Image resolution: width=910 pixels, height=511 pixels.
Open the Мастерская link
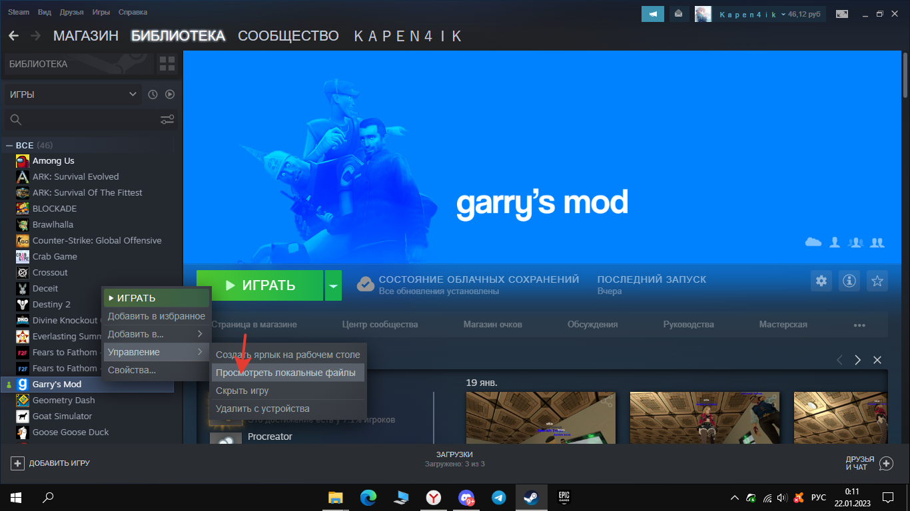pyautogui.click(x=783, y=325)
